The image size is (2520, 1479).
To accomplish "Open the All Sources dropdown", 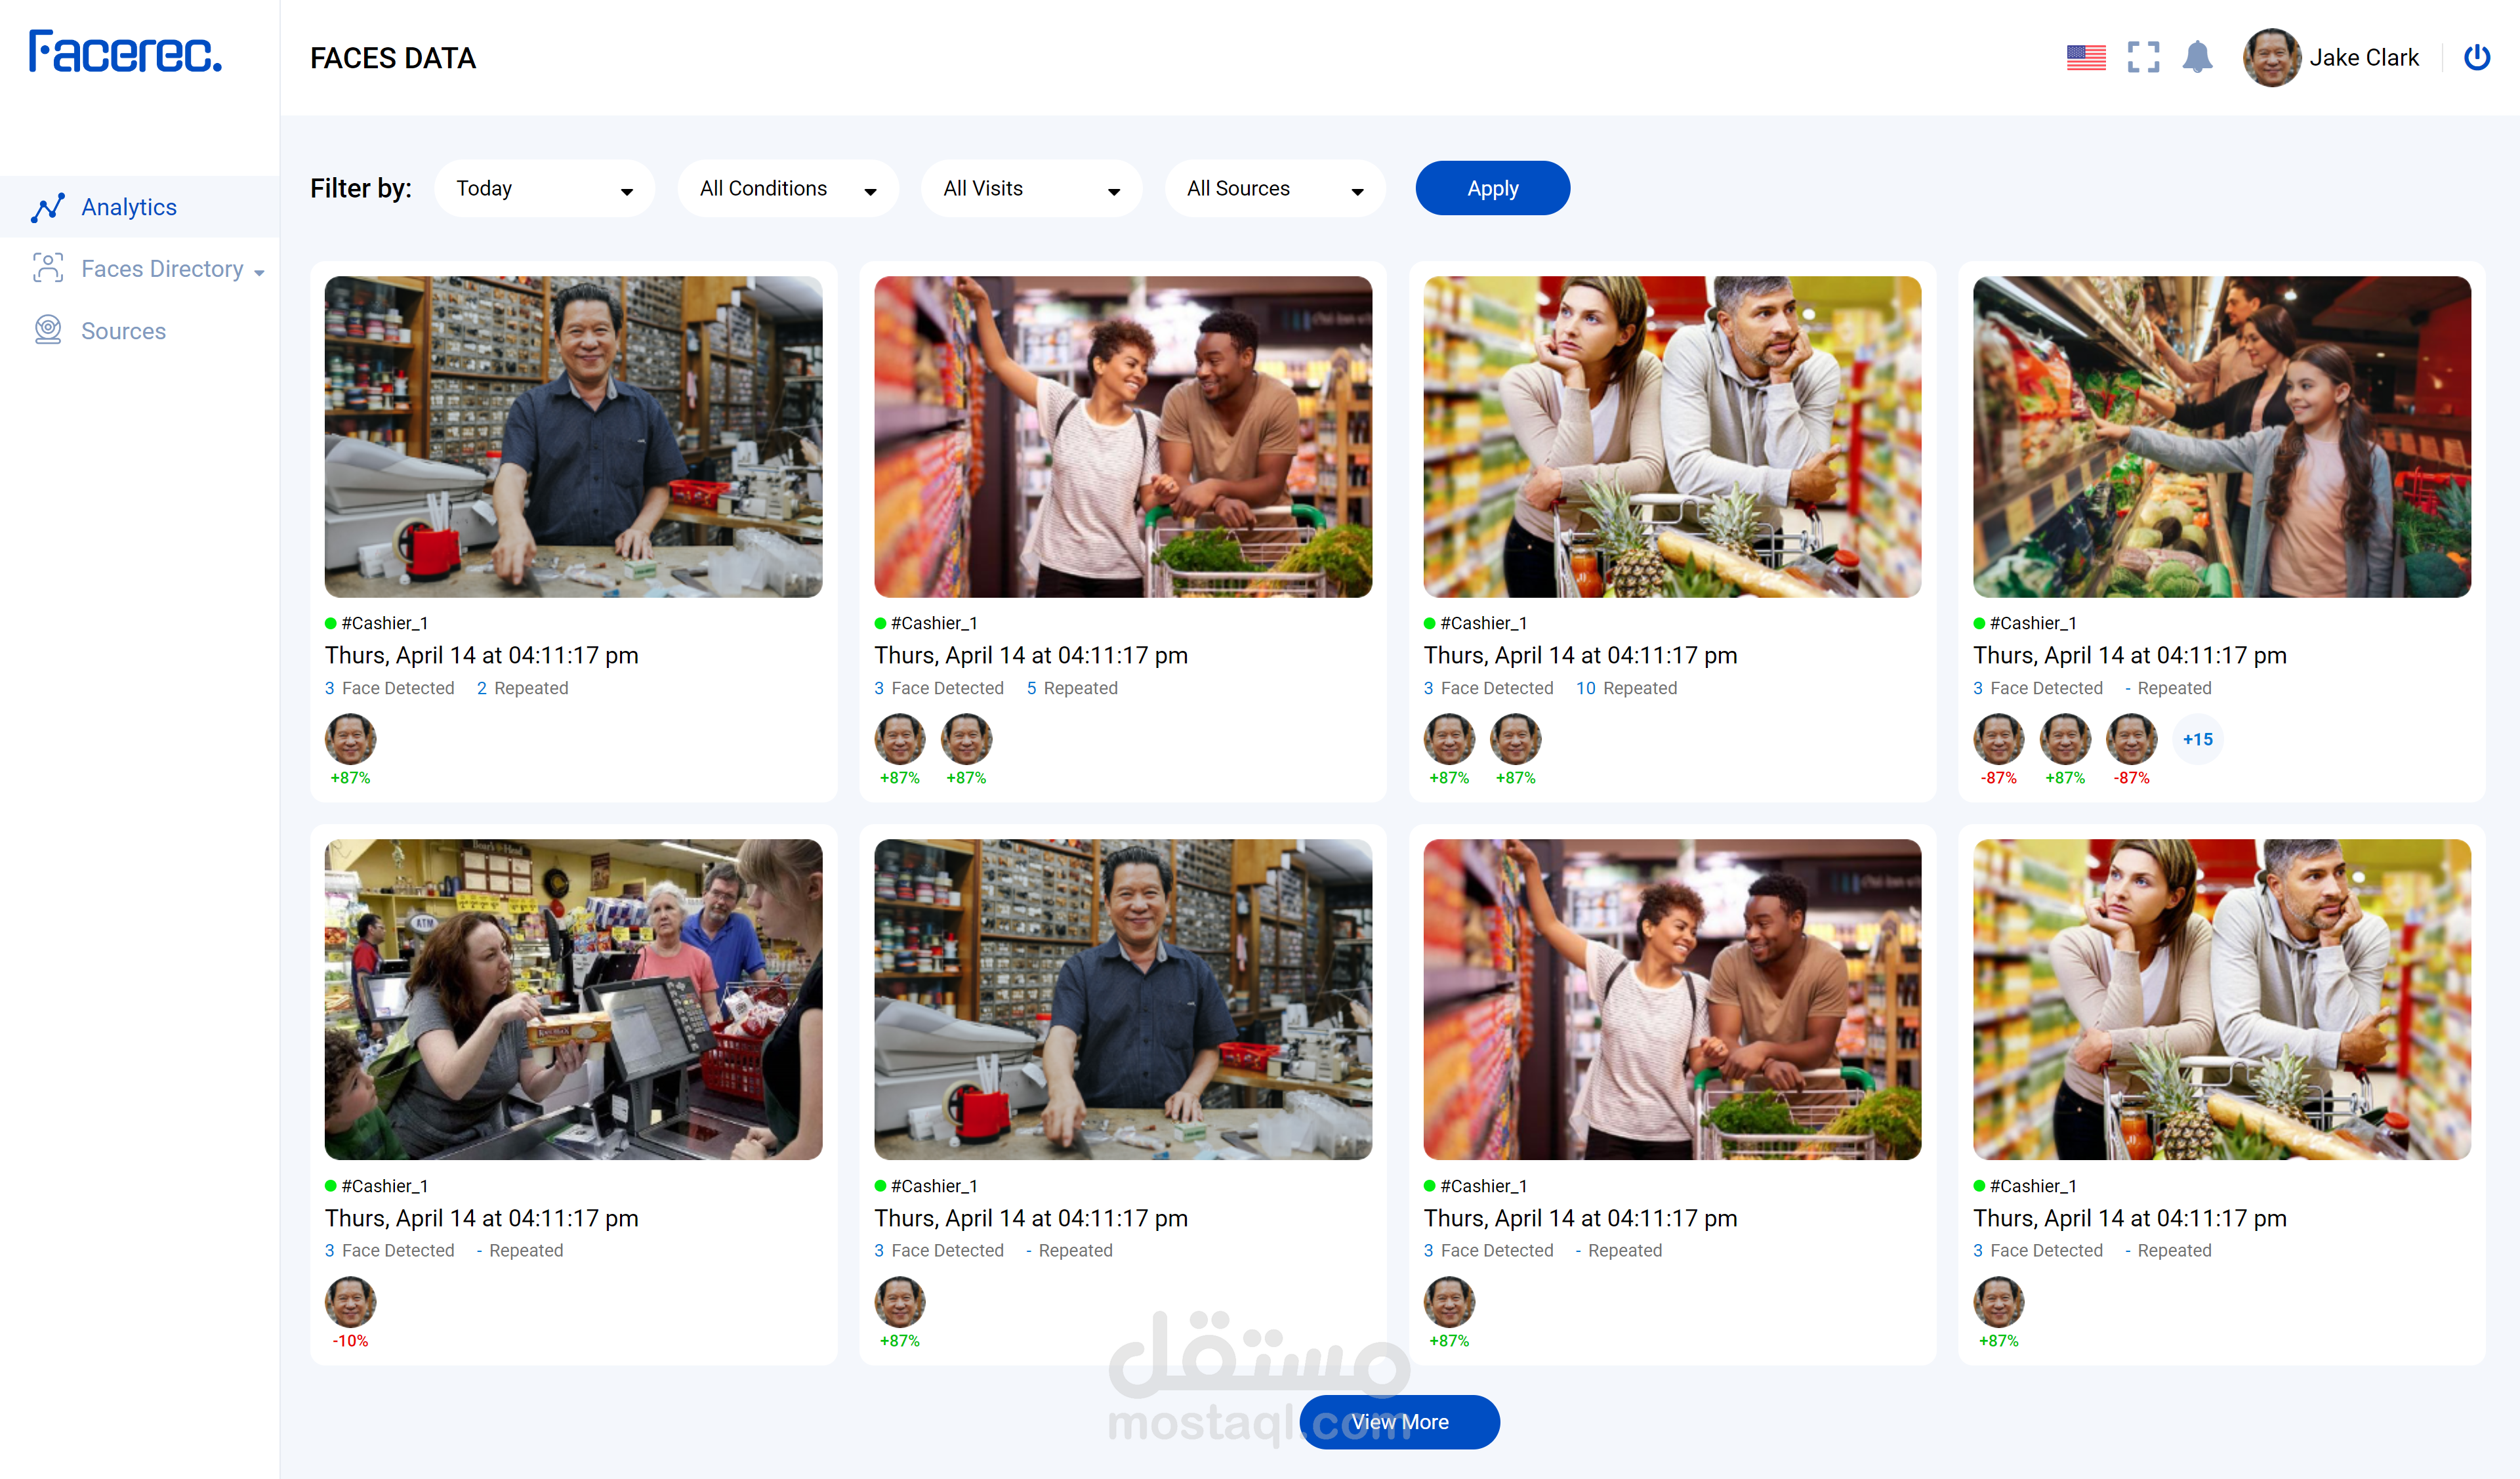I will (1274, 188).
